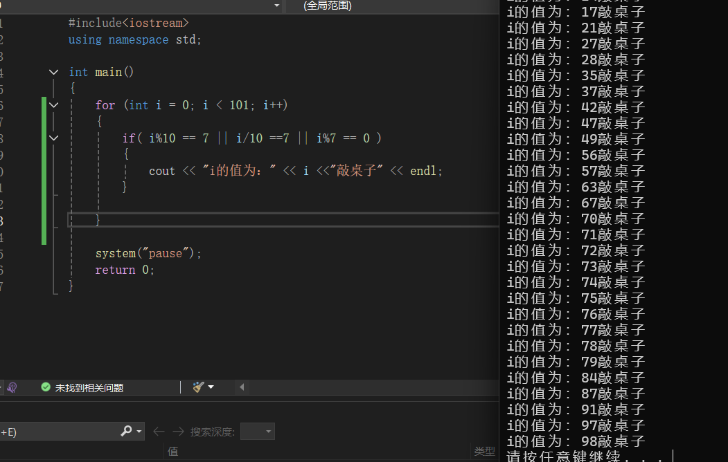Click console line with value 70
Image resolution: width=728 pixels, height=462 pixels.
coord(576,219)
